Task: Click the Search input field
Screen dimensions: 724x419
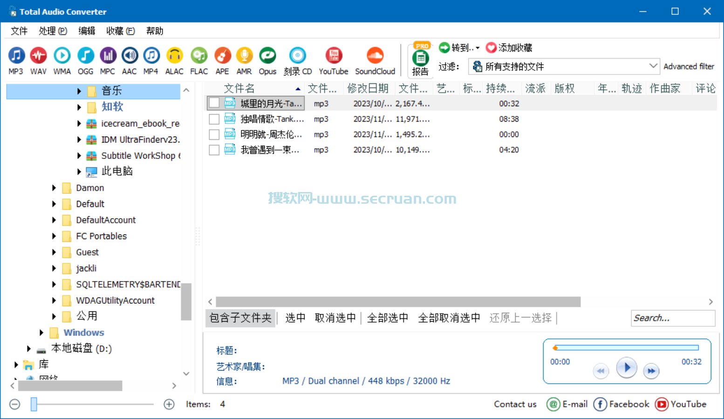Action: point(673,318)
